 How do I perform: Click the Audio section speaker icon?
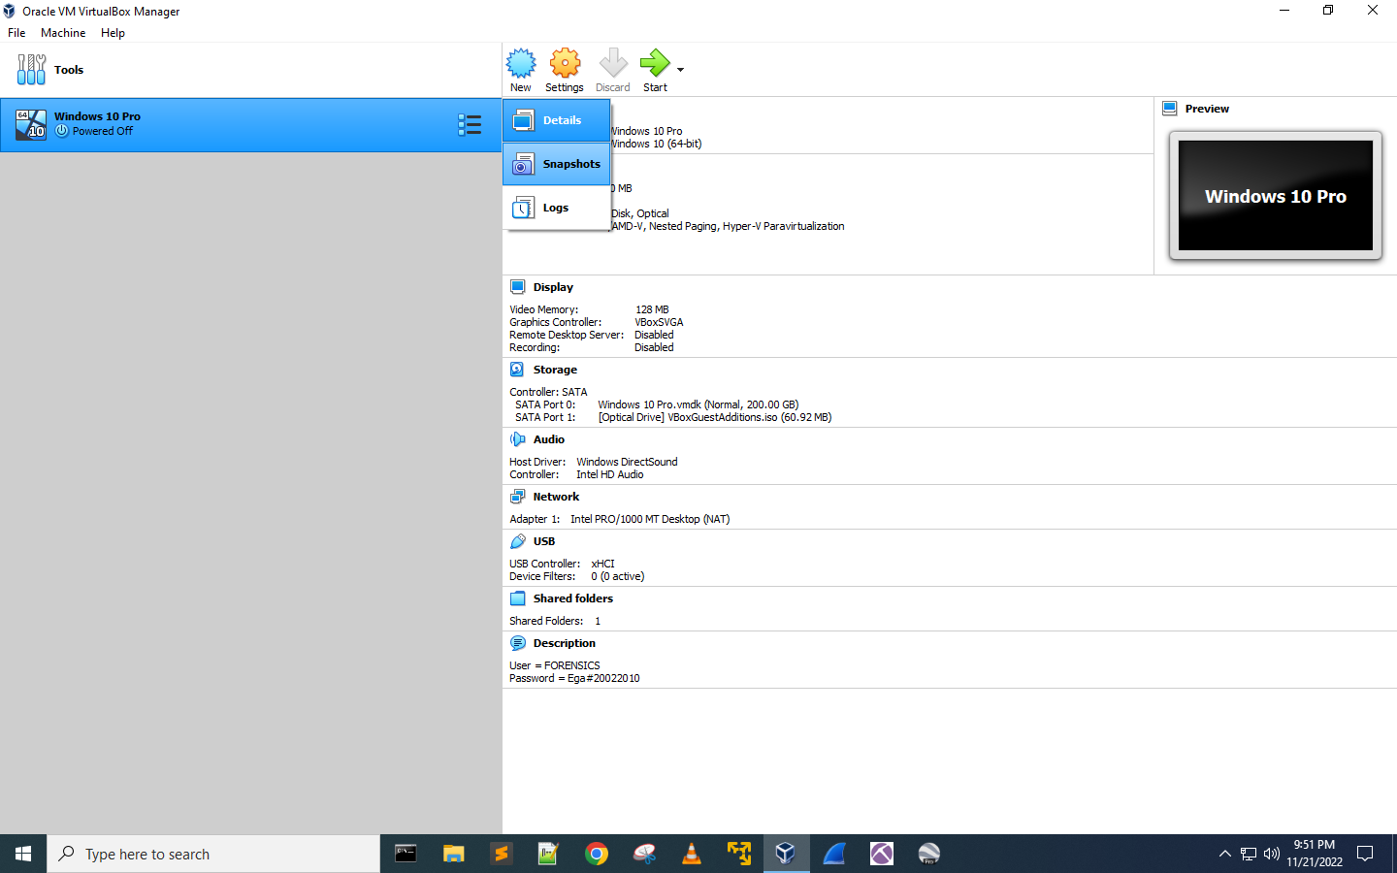pyautogui.click(x=518, y=439)
